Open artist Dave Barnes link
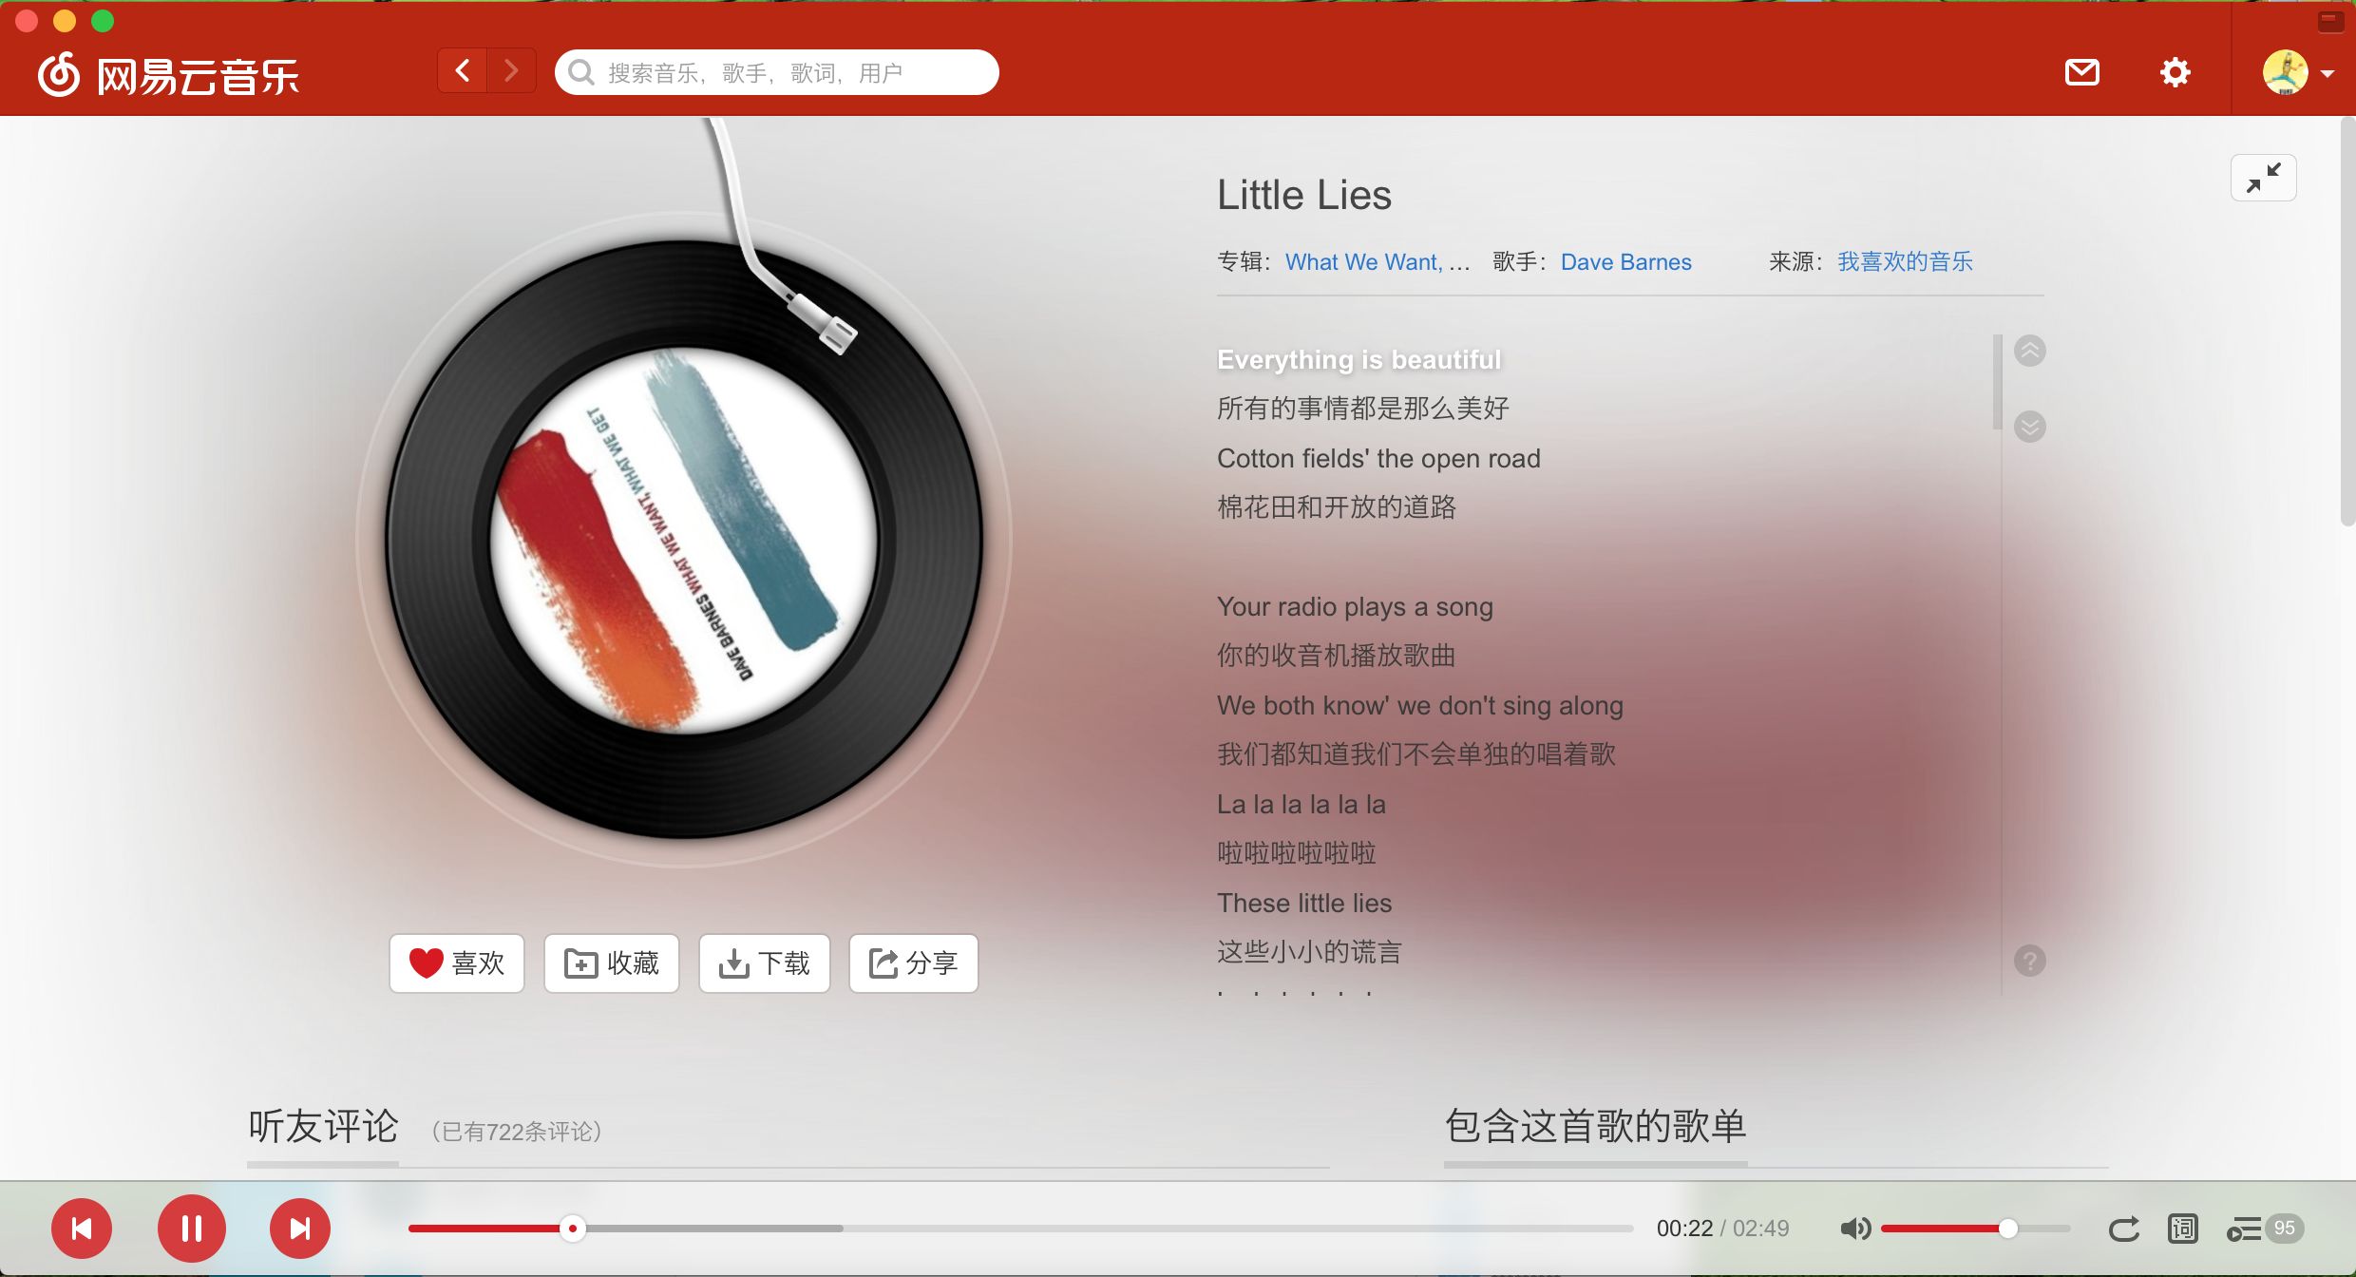 point(1625,262)
